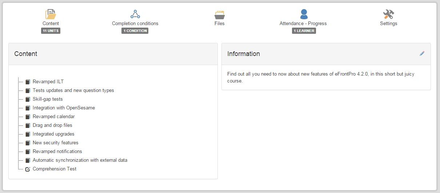
Task: Click the book icon beside Integration with OpenSesame
Action: point(28,108)
